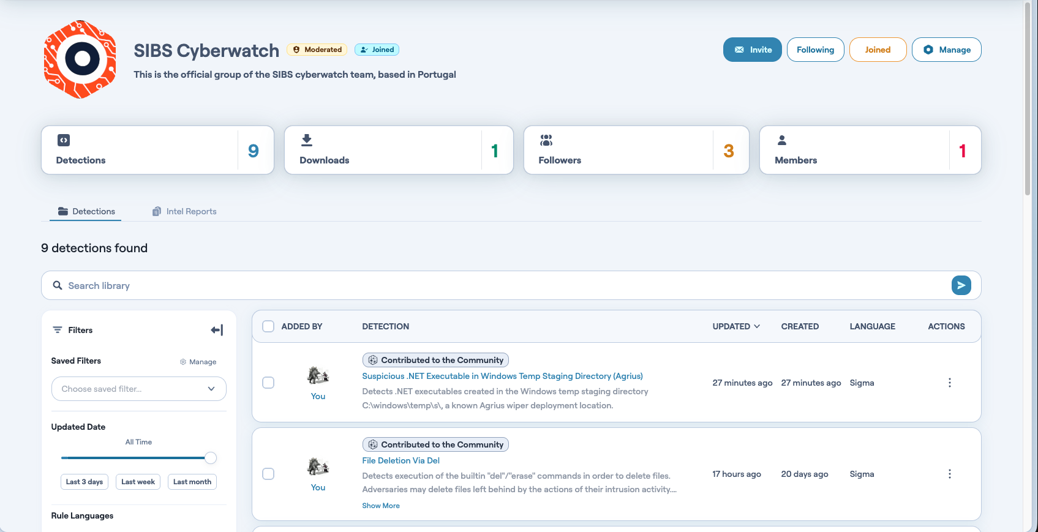The height and width of the screenshot is (532, 1038).
Task: Click the LANGUAGE column header
Action: pos(873,326)
